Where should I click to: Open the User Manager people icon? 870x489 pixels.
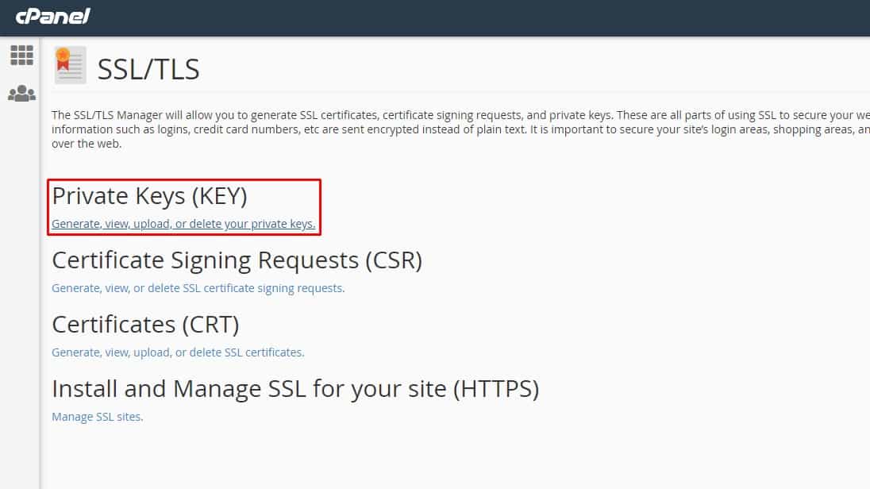(x=21, y=93)
